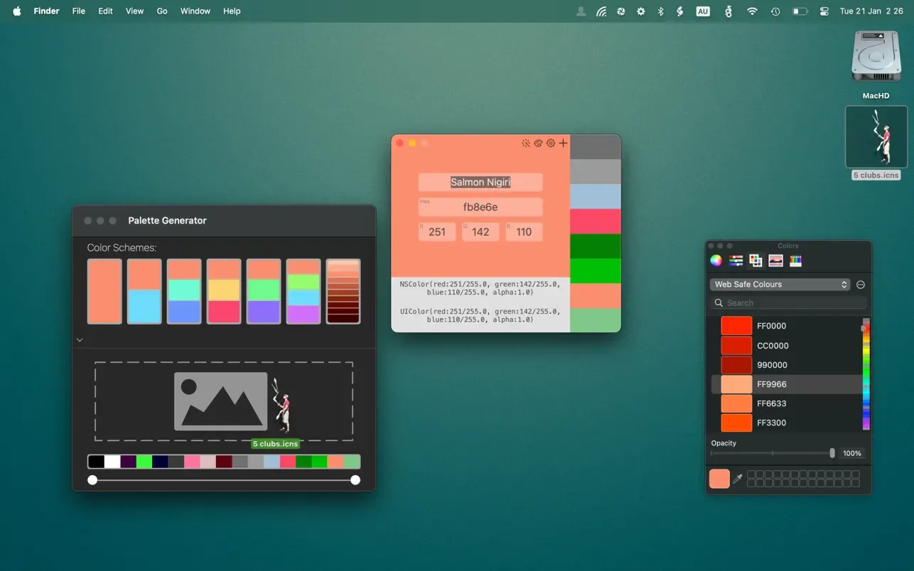Select the three-color scheme with yellow middle band
The image size is (914, 571).
pyautogui.click(x=224, y=291)
